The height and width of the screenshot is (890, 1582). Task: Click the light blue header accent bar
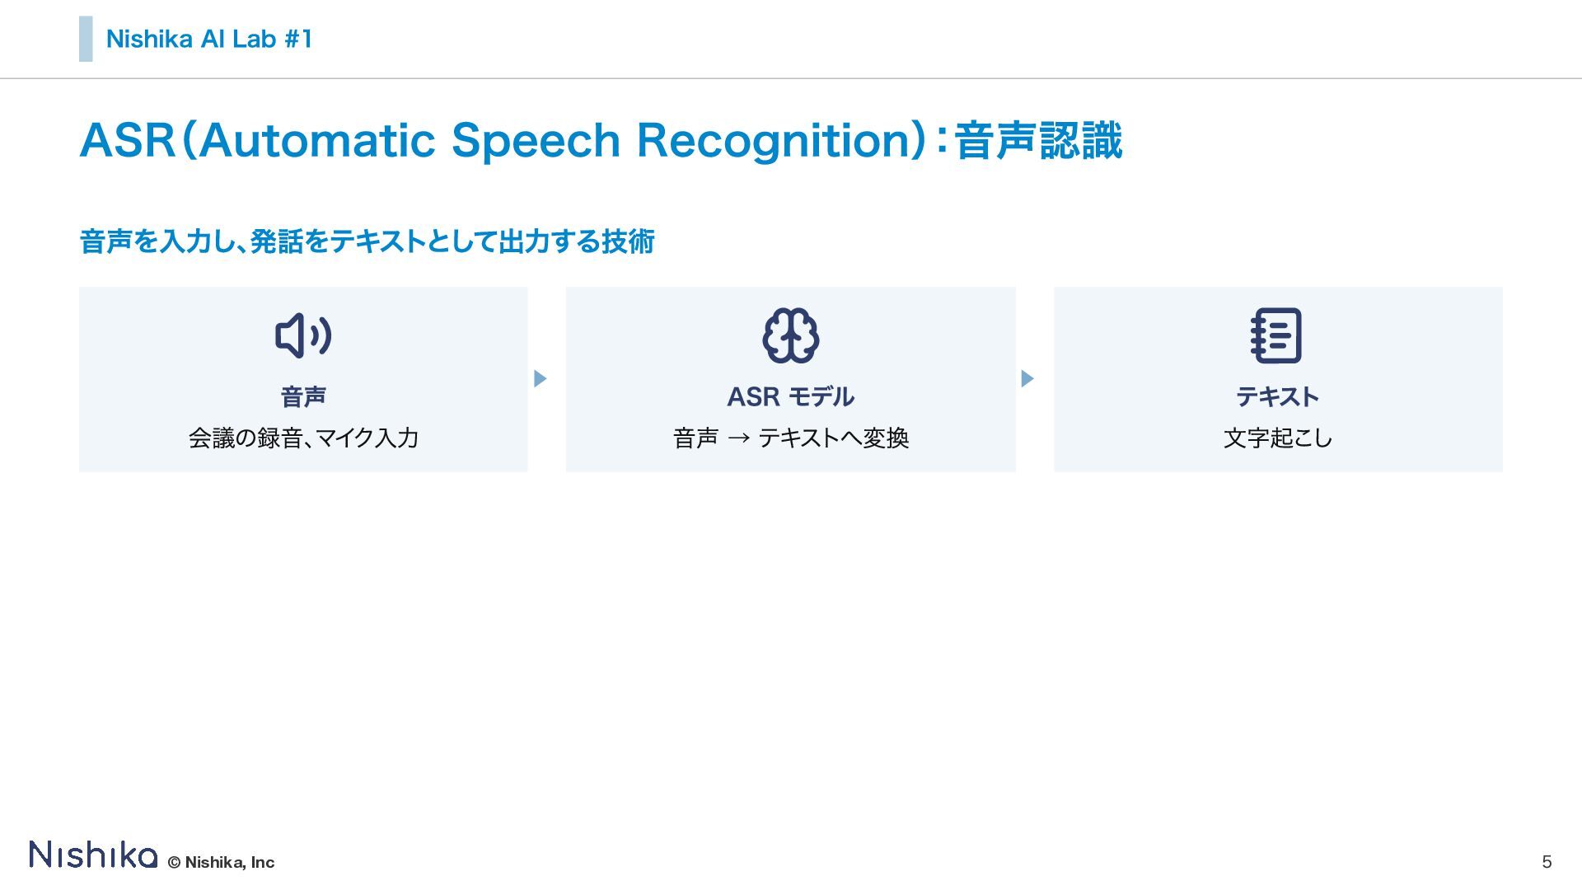86,39
